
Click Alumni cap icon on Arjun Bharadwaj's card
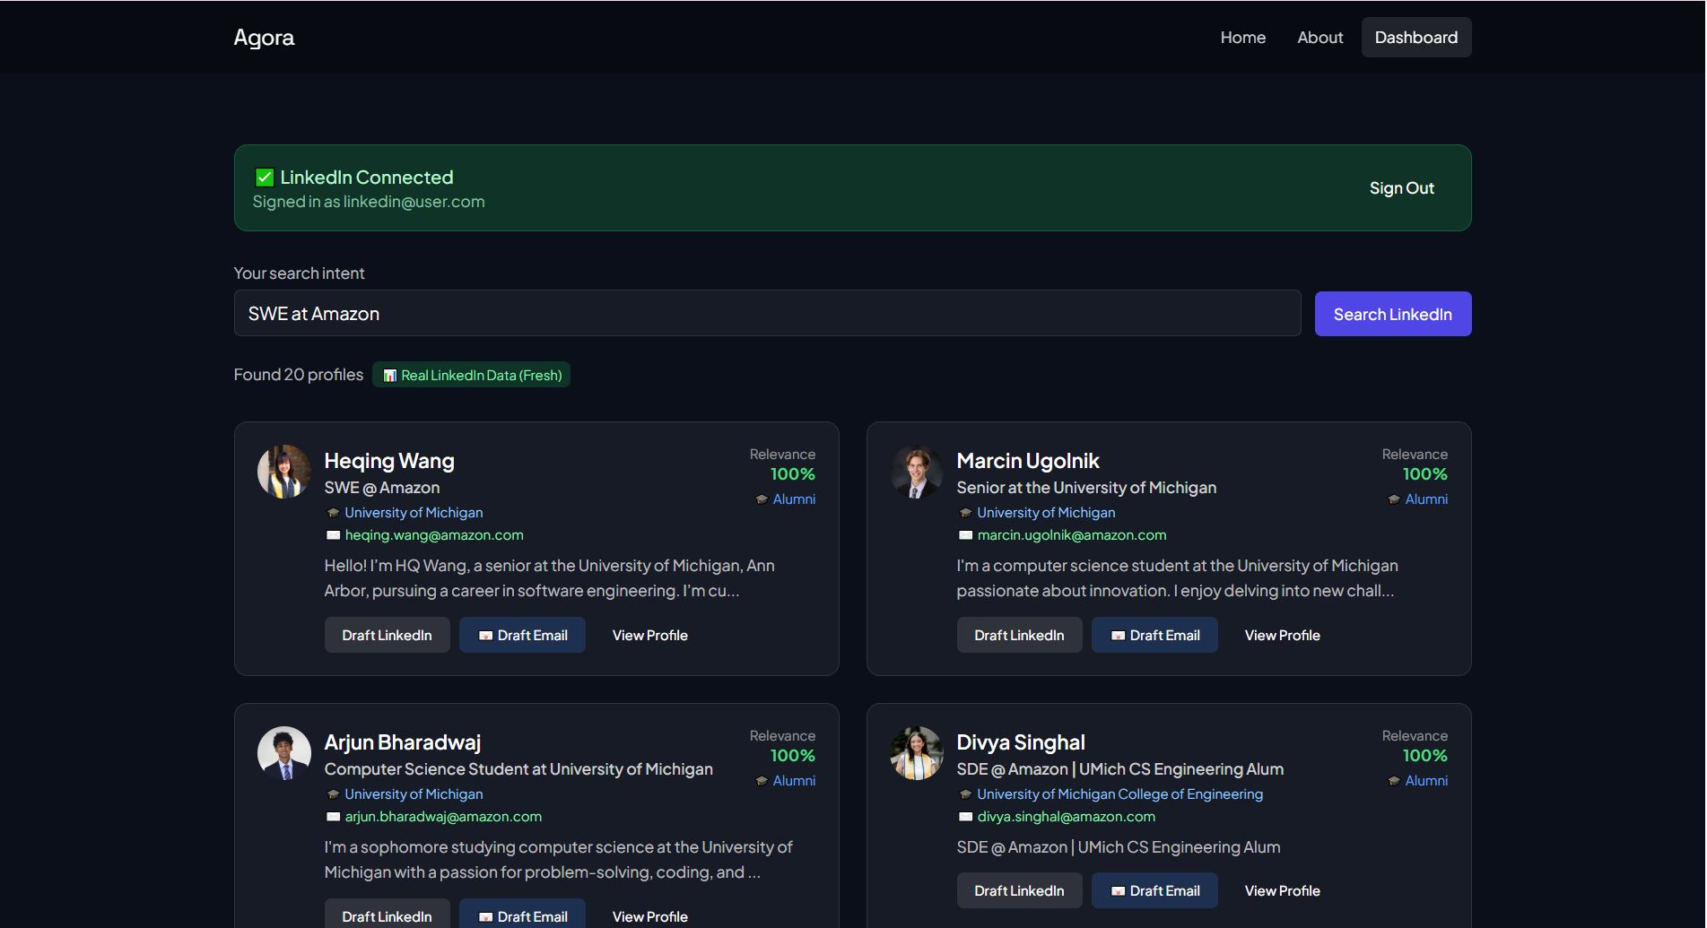(762, 781)
